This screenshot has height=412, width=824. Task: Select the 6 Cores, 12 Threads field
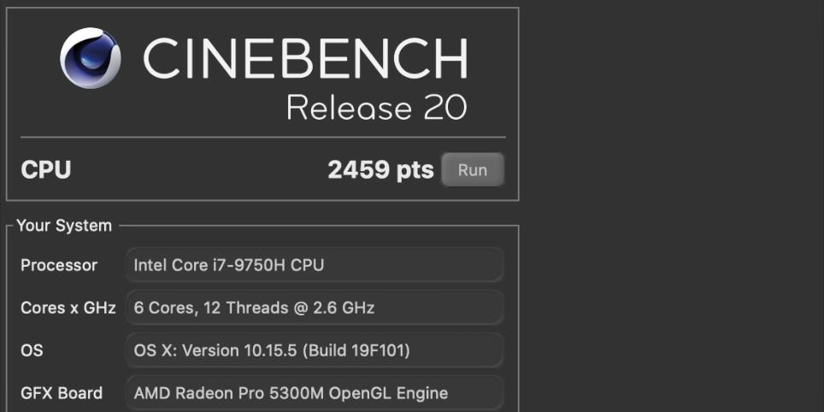[314, 308]
